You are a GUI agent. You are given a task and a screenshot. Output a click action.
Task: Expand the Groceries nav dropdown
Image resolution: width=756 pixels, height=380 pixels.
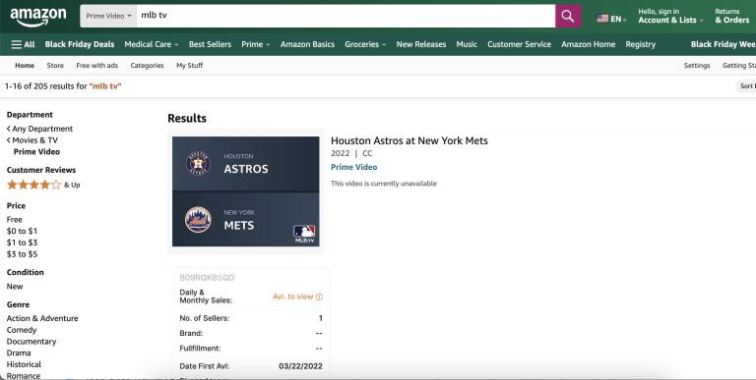[x=365, y=44]
